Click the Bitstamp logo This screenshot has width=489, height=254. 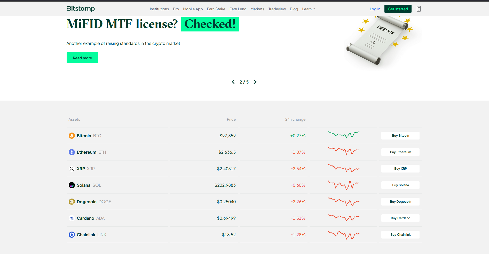click(81, 9)
